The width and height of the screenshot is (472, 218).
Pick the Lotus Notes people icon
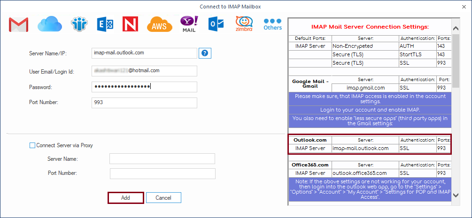pos(79,24)
